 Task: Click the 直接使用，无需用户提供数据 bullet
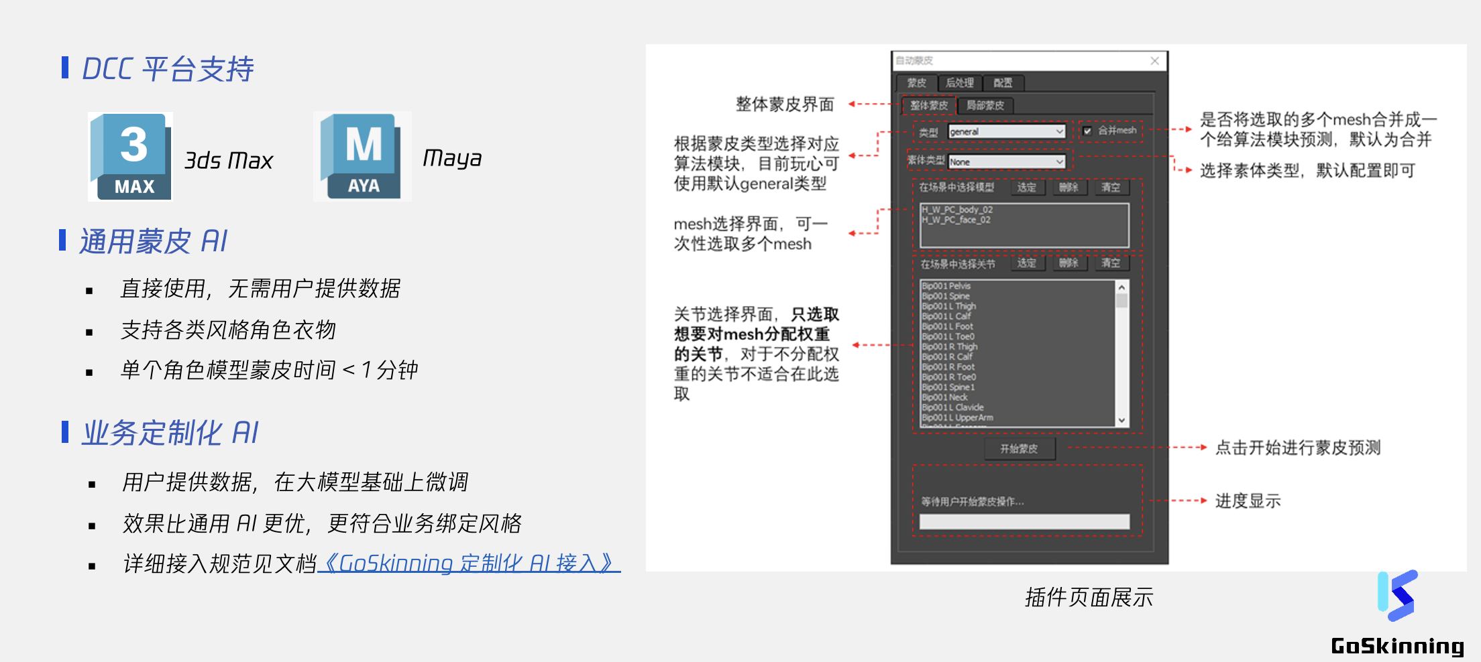(x=260, y=289)
